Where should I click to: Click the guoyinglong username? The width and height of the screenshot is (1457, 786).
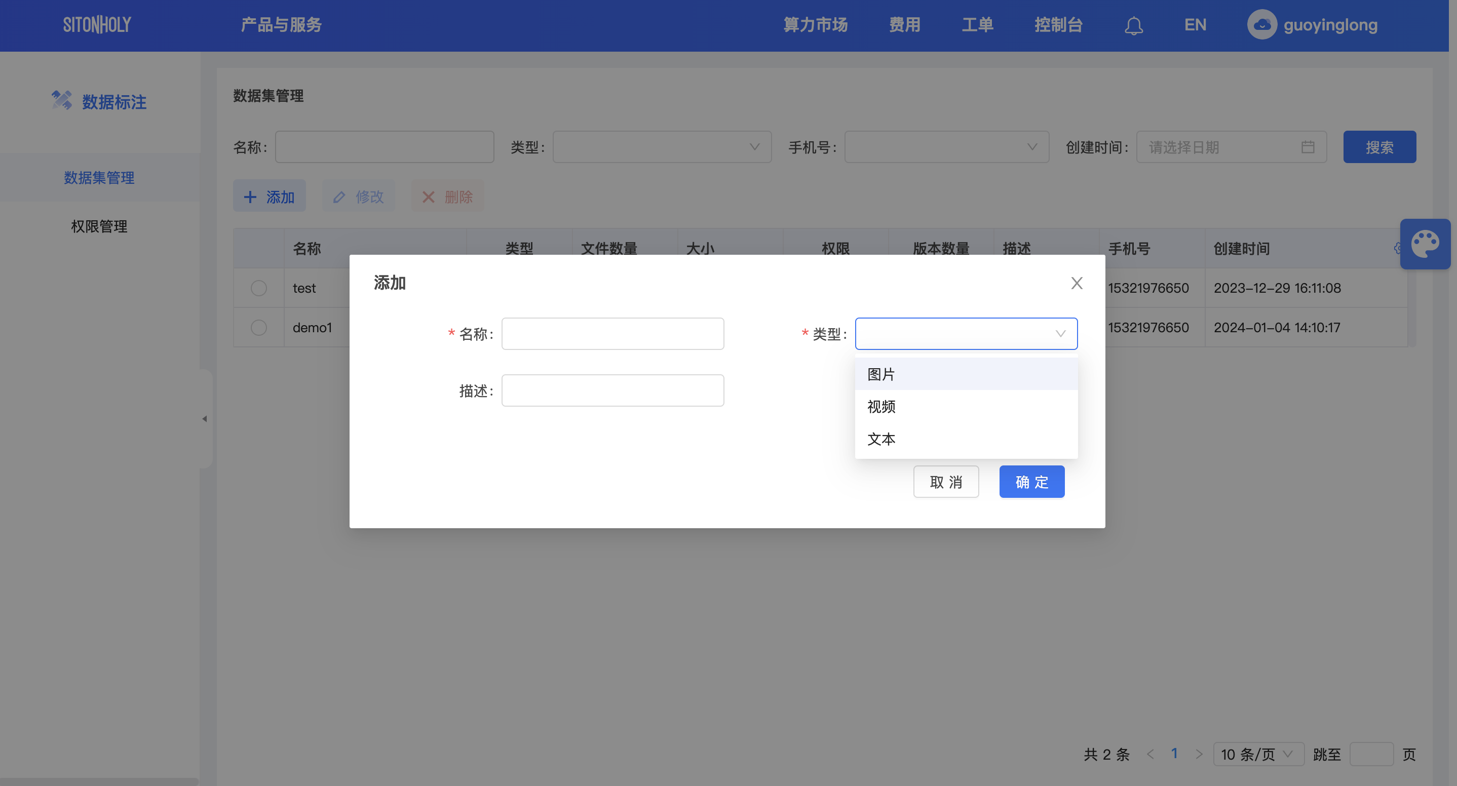(x=1330, y=25)
